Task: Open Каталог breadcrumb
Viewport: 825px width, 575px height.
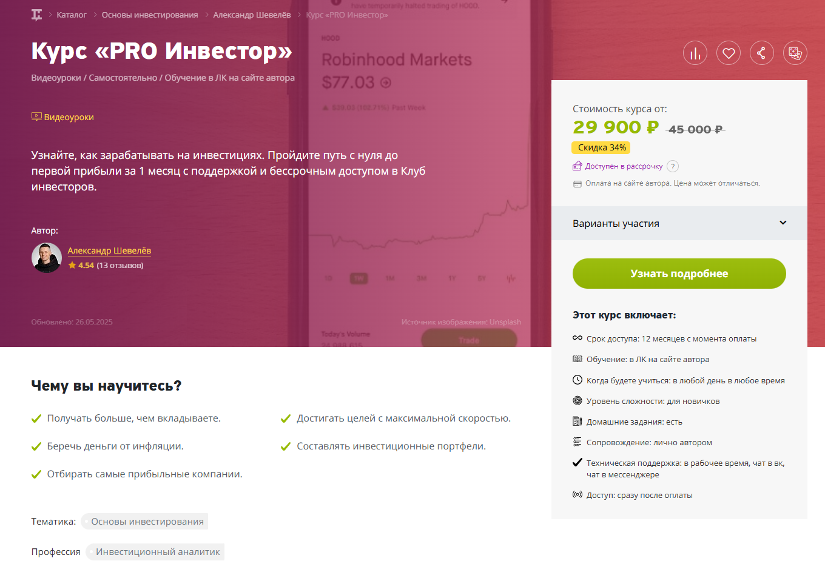Action: (x=72, y=15)
